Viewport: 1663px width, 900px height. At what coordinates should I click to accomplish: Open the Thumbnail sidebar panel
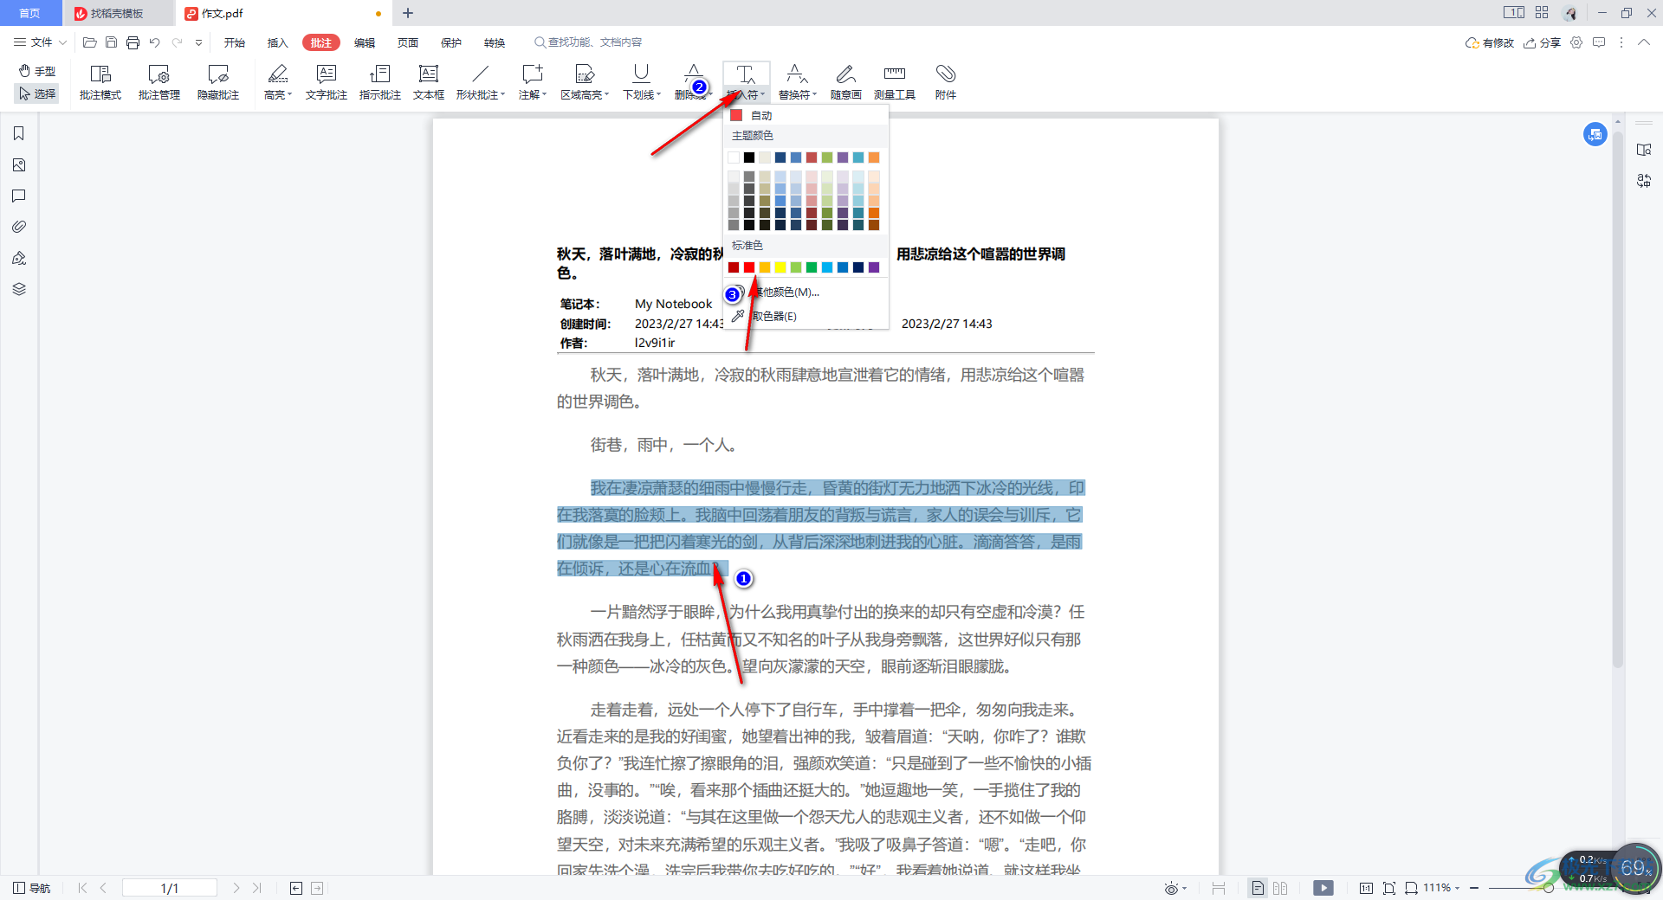[19, 164]
